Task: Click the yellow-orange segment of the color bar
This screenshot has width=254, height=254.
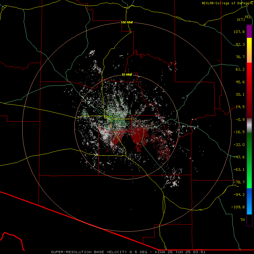Action: [x=249, y=50]
